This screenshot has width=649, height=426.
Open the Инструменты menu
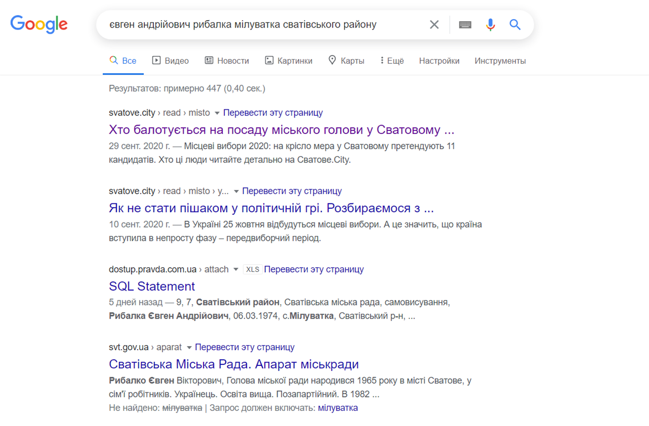coord(499,61)
